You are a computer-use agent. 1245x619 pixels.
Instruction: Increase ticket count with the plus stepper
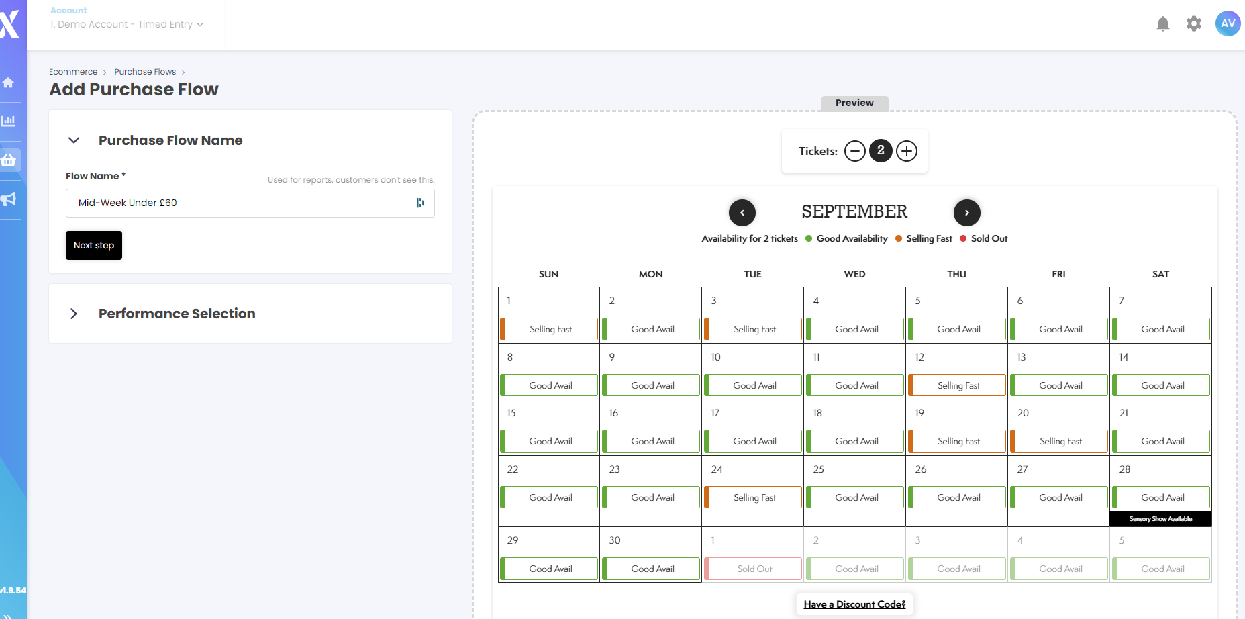pos(906,151)
